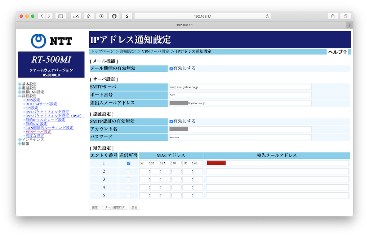The width and height of the screenshot is (369, 237).
Task: Expand the メンテナンス section
Action: click(19, 139)
